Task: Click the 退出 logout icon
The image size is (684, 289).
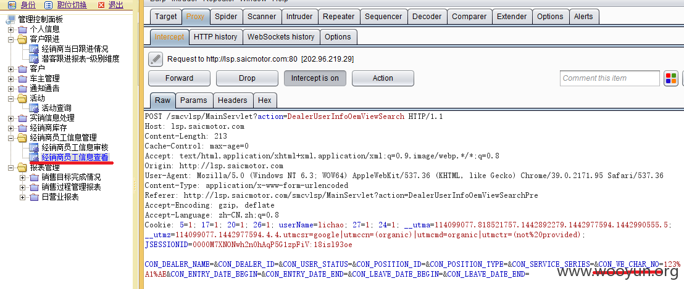Action: [x=101, y=5]
